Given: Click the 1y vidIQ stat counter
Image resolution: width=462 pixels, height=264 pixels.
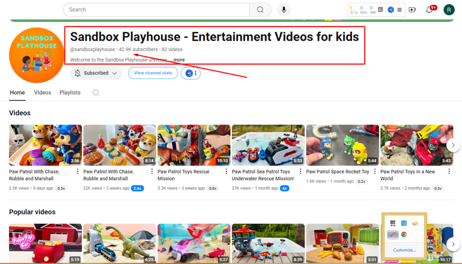Looking at the screenshot, I should click(353, 10).
